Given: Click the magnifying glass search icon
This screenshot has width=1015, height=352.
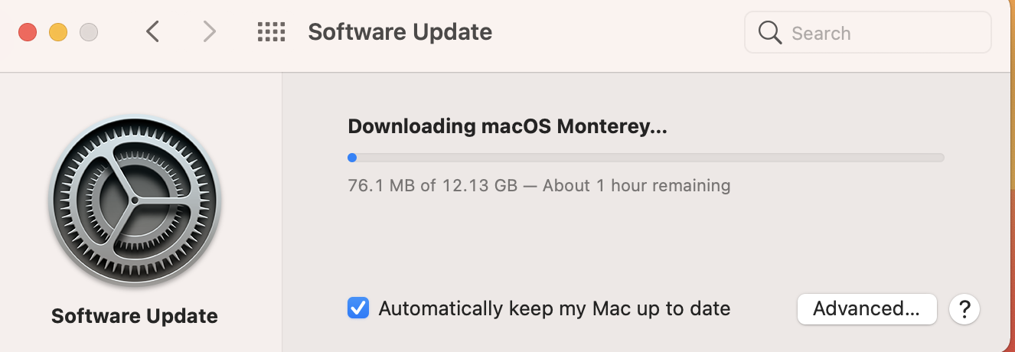Looking at the screenshot, I should pos(768,33).
